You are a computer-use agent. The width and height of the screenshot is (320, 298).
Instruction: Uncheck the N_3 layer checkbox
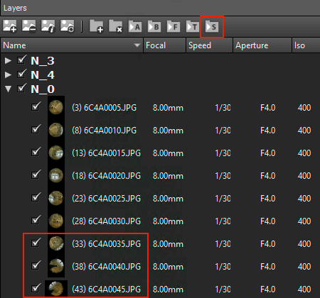pos(21,60)
